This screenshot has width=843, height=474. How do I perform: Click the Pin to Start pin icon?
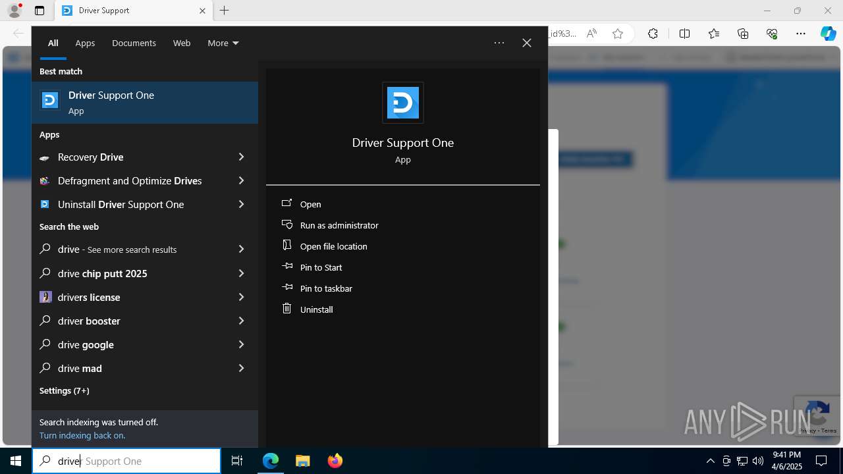pos(286,267)
